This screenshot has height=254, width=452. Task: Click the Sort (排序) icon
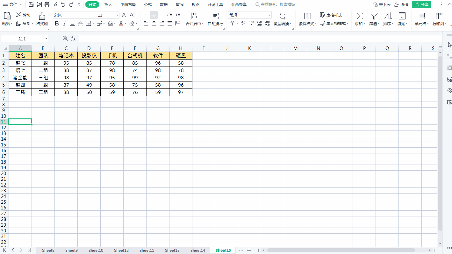tap(388, 16)
